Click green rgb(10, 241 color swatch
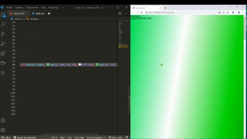Screen dimensions: 247x139 click(x=97, y=64)
